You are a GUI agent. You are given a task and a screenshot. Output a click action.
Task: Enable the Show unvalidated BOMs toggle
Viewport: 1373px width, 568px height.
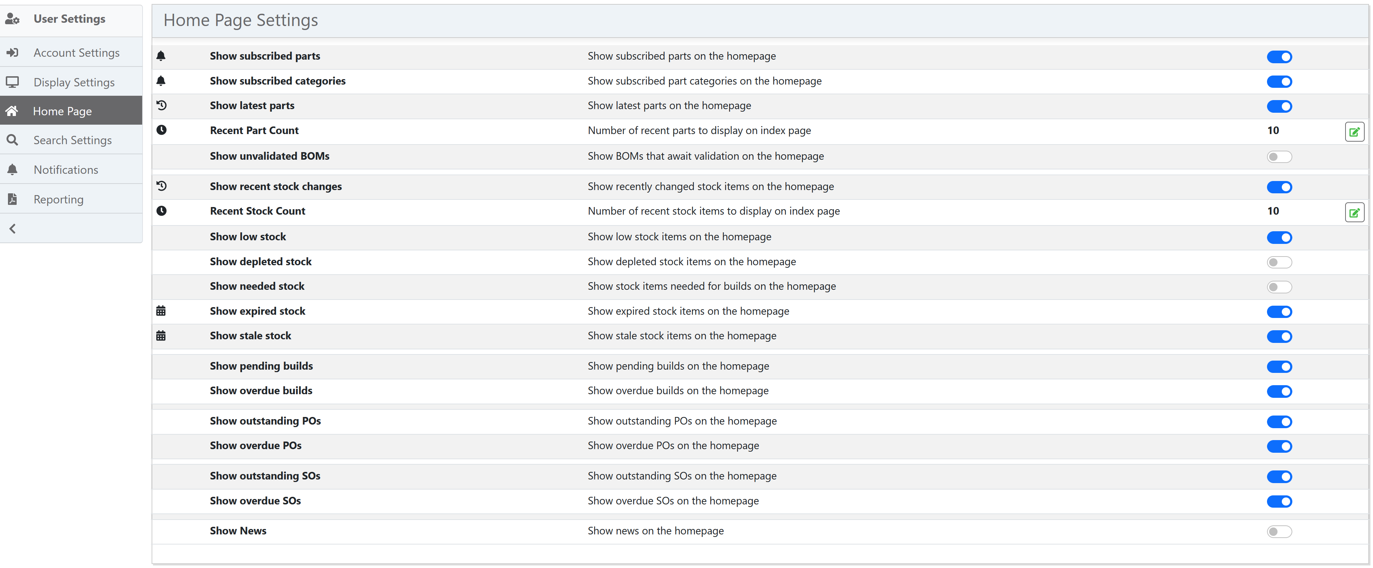click(x=1279, y=157)
